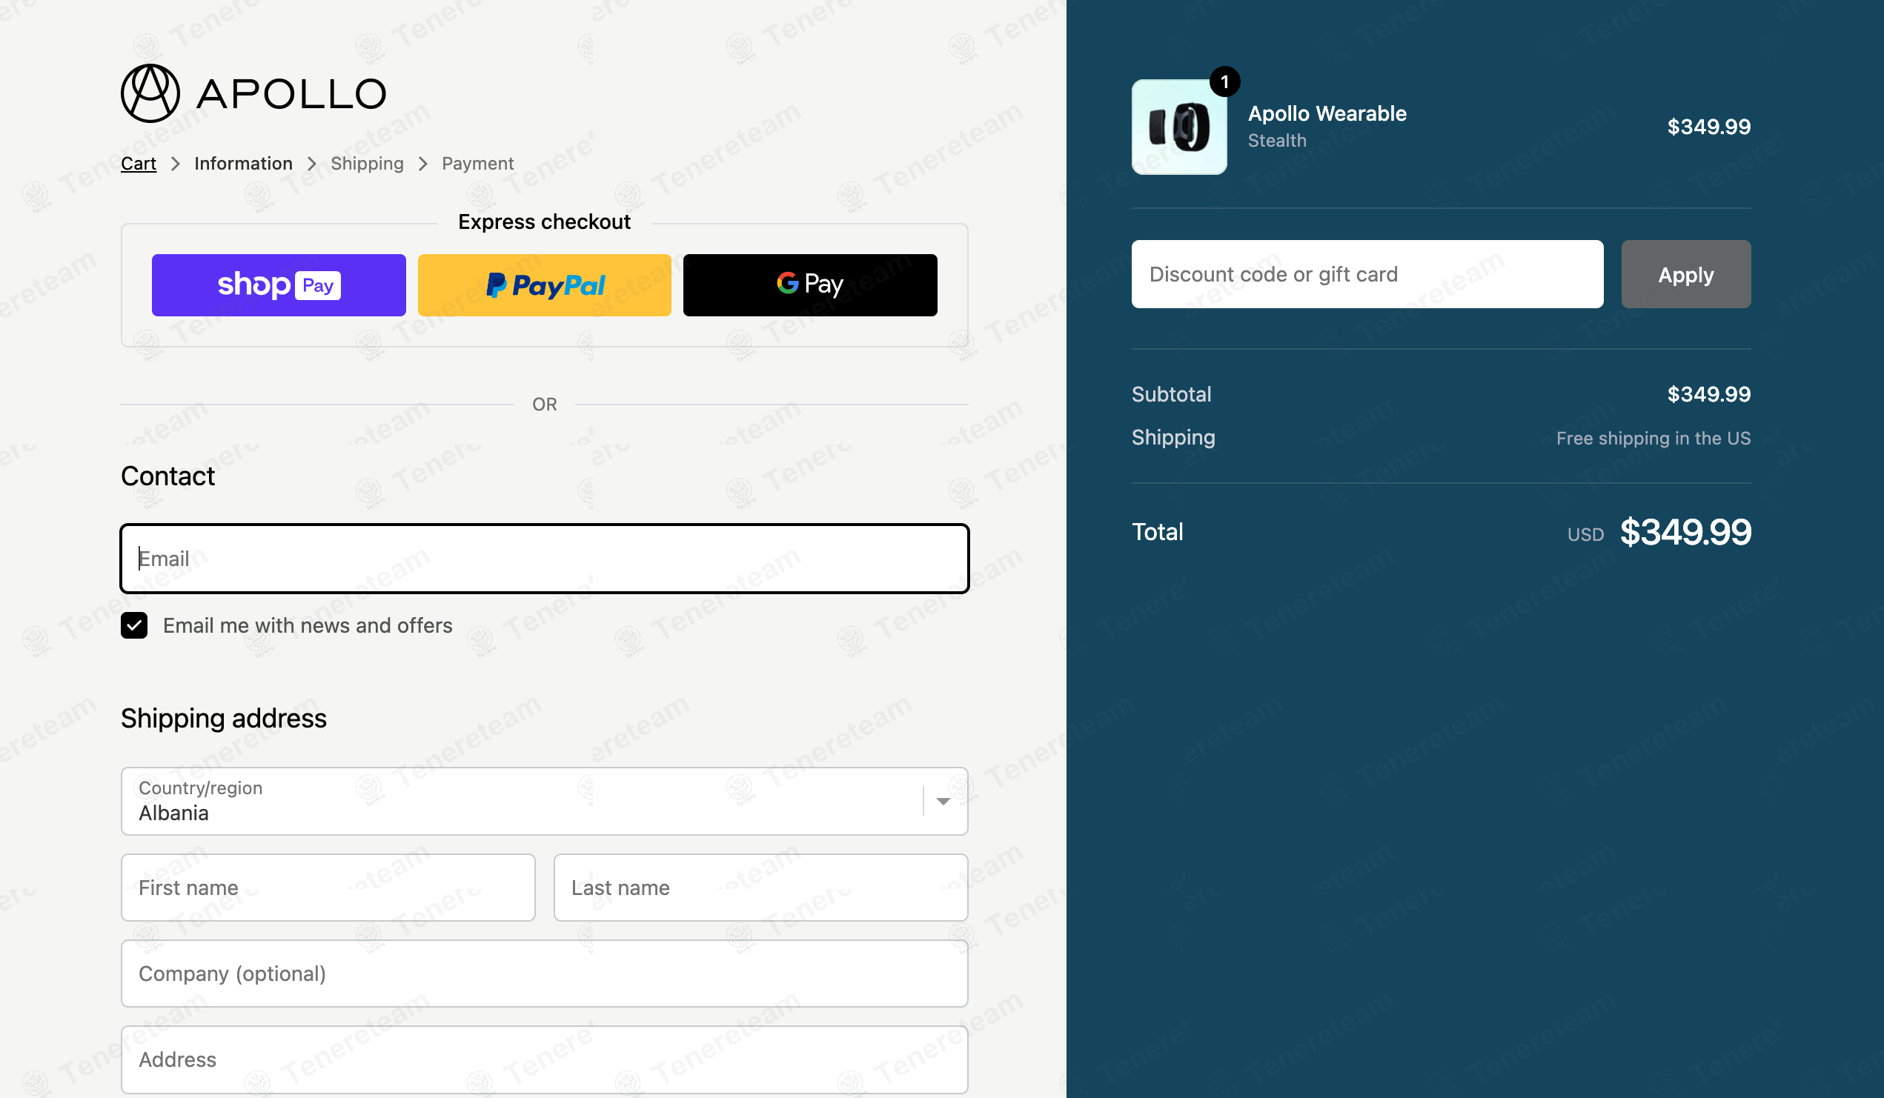Pay with Shop Pay button
Image resolution: width=1884 pixels, height=1098 pixels.
(279, 285)
